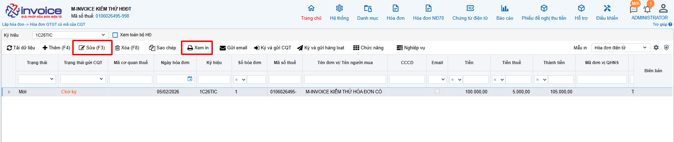Open the chat messages icon marked Mới
Screen dimensions: 674x142
pyautogui.click(x=634, y=9)
